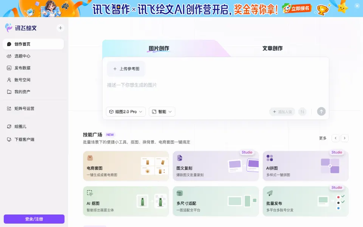Click the cube icon in the model selector
The height and width of the screenshot is (227, 363).
pos(111,112)
